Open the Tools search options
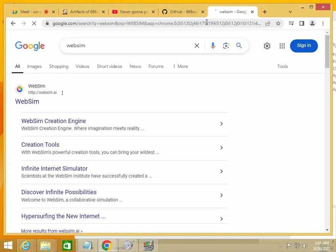Screen dimensions: 336x252 283,66
